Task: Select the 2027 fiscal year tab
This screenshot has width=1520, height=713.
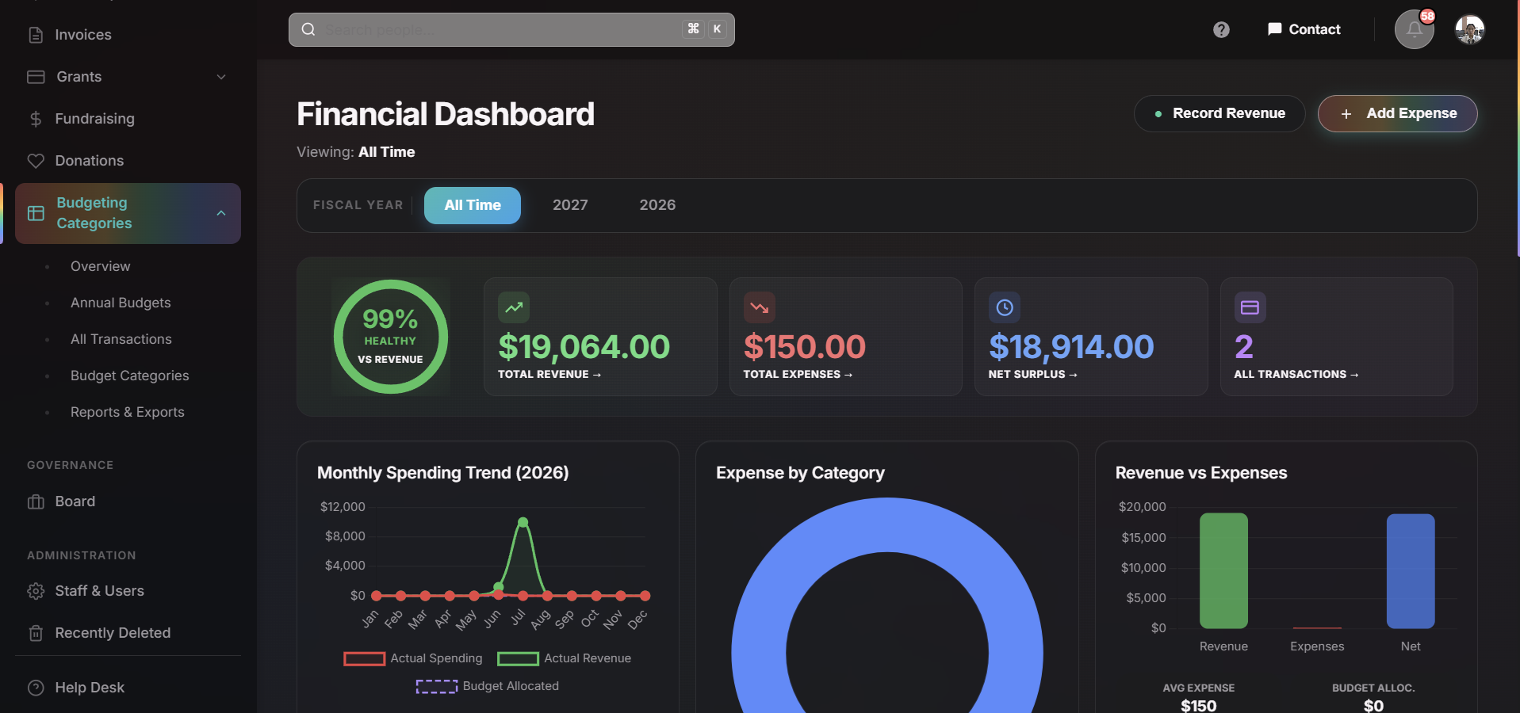Action: click(570, 205)
